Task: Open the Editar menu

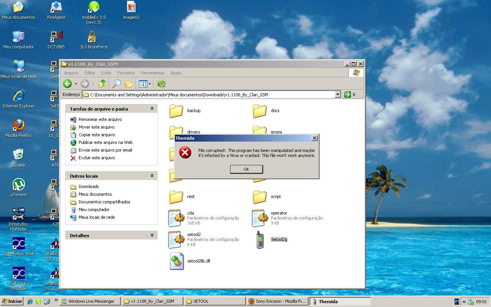Action: click(x=90, y=73)
